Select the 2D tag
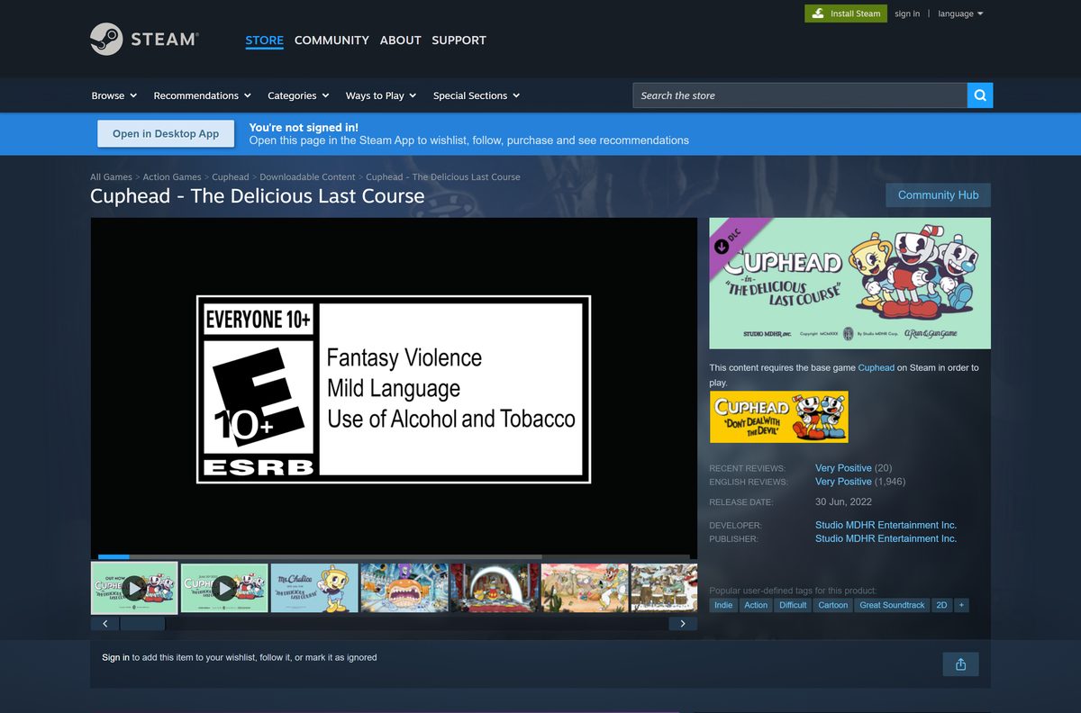 coord(941,605)
